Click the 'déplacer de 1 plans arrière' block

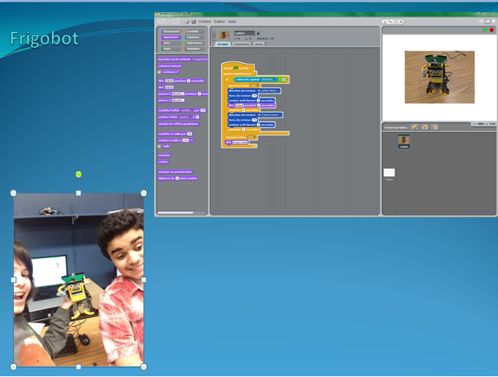click(x=178, y=178)
